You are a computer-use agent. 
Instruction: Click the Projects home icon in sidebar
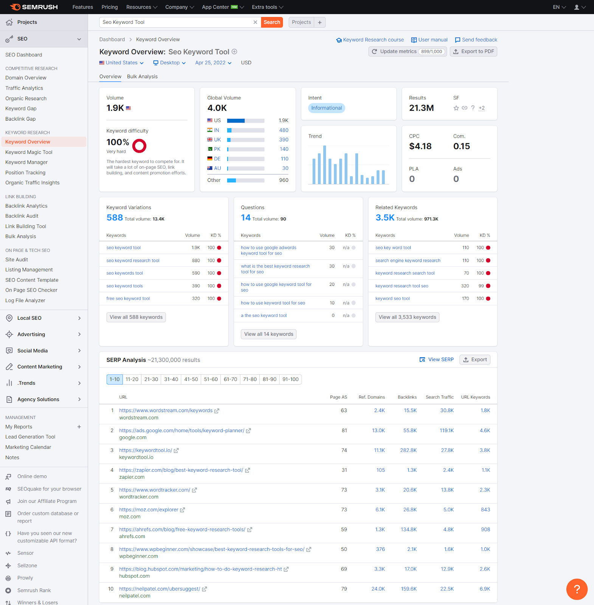click(x=9, y=22)
